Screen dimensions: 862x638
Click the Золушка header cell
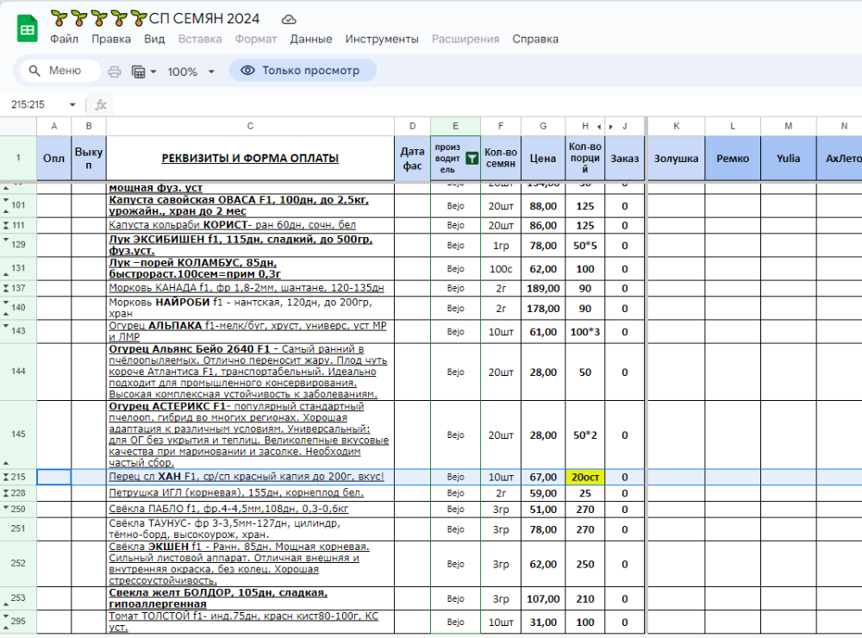click(x=676, y=159)
